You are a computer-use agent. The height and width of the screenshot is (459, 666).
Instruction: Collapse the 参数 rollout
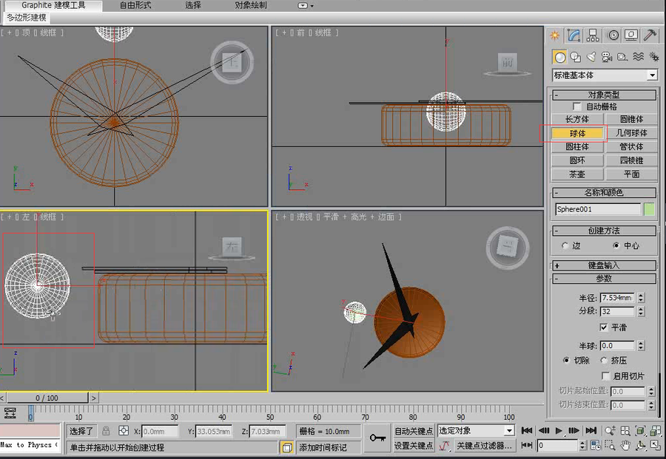[604, 279]
